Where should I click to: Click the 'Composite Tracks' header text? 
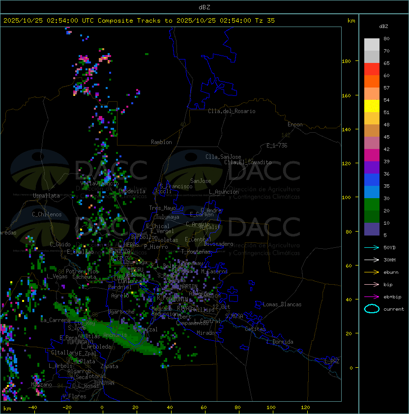click(129, 21)
